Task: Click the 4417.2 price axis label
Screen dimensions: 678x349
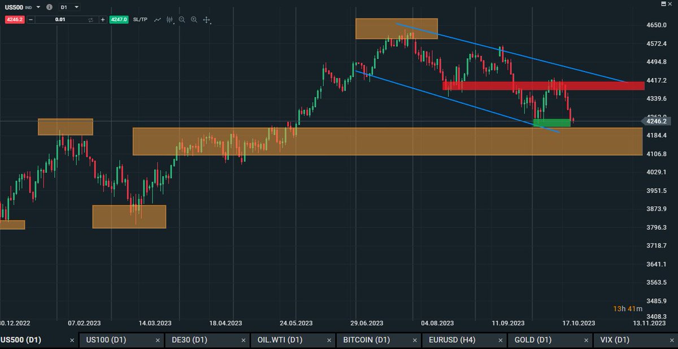Action: click(x=657, y=80)
